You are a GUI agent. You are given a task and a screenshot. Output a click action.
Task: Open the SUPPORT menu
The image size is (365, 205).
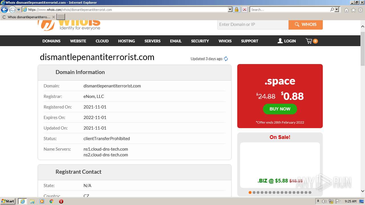point(250,41)
